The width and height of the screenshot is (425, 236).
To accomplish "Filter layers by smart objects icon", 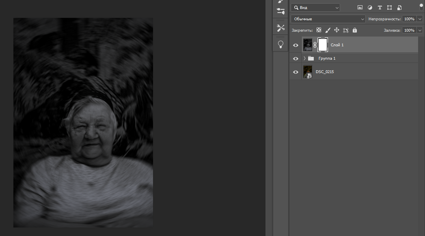I will point(399,8).
